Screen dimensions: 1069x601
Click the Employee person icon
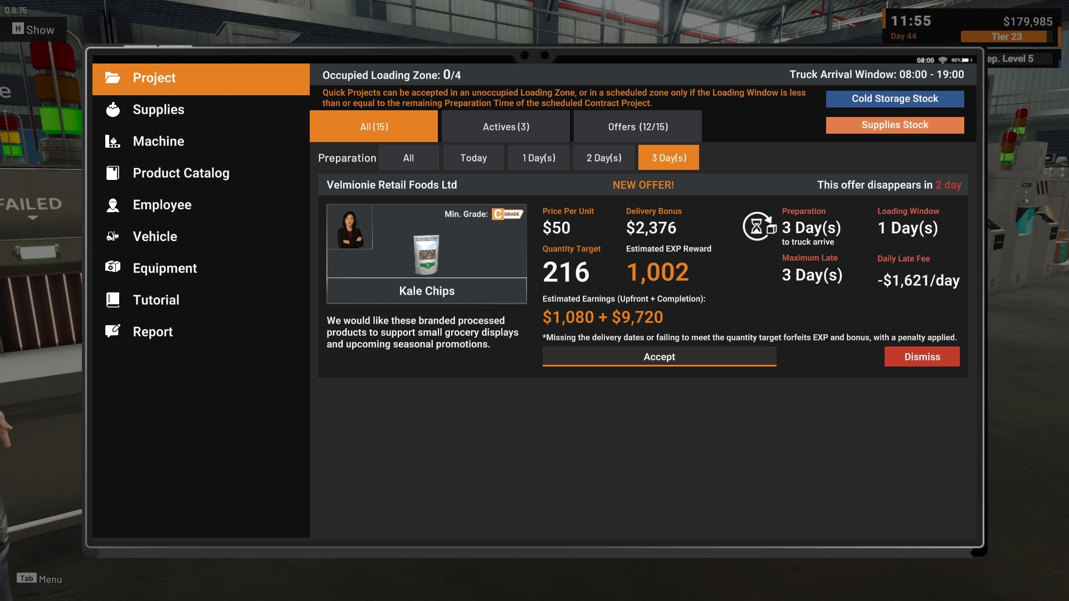coord(113,205)
